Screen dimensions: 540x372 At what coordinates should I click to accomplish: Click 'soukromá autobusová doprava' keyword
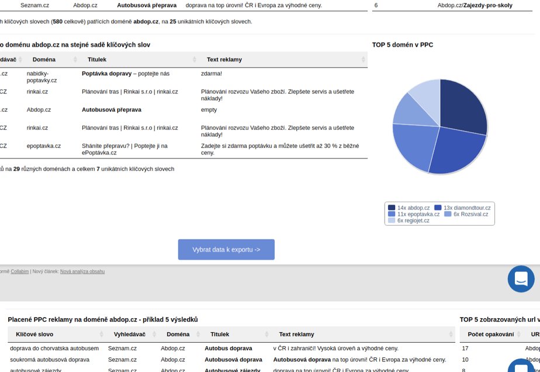coord(50,360)
